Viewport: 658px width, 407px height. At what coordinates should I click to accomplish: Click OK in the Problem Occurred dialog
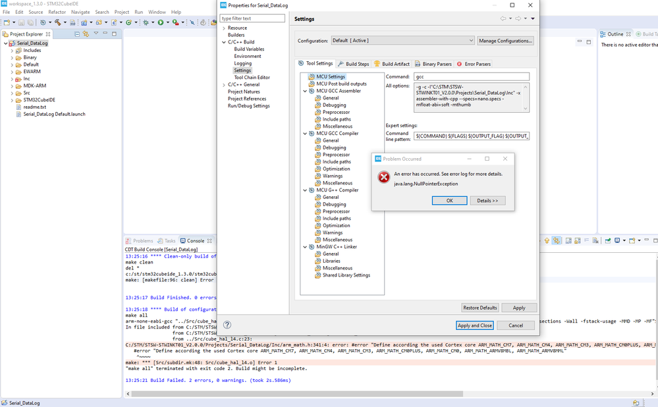[x=449, y=201]
